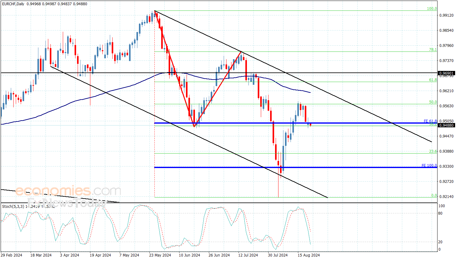Click the 26 Jun 2024 date label

[219, 255]
